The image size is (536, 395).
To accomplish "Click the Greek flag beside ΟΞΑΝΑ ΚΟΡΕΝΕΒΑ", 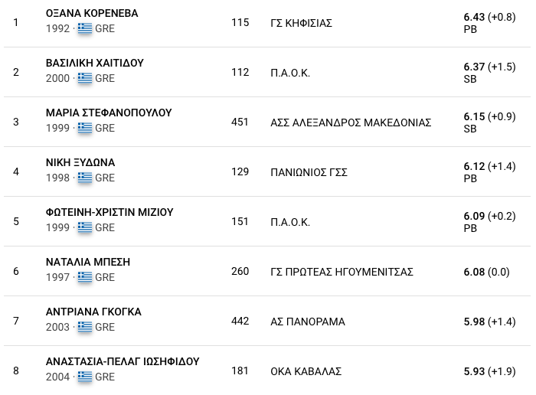I will tap(84, 28).
